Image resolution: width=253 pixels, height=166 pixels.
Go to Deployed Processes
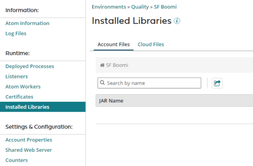tap(30, 66)
